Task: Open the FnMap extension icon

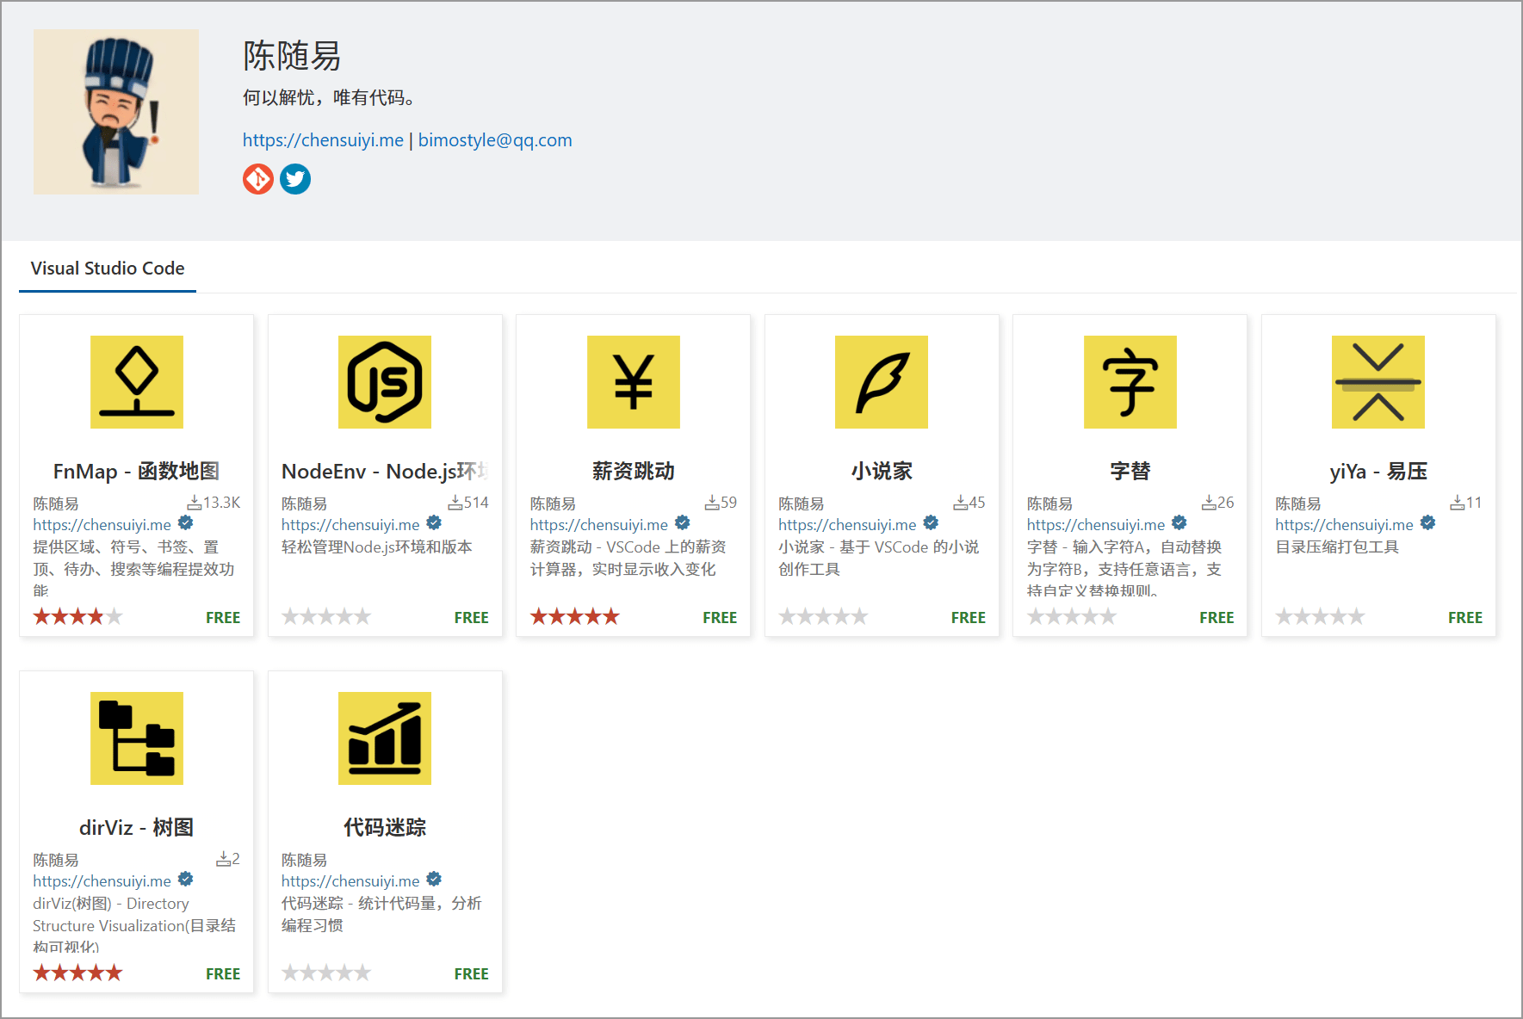Action: point(137,382)
